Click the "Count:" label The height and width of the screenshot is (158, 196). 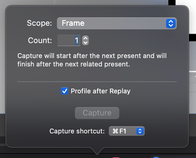click(x=40, y=40)
